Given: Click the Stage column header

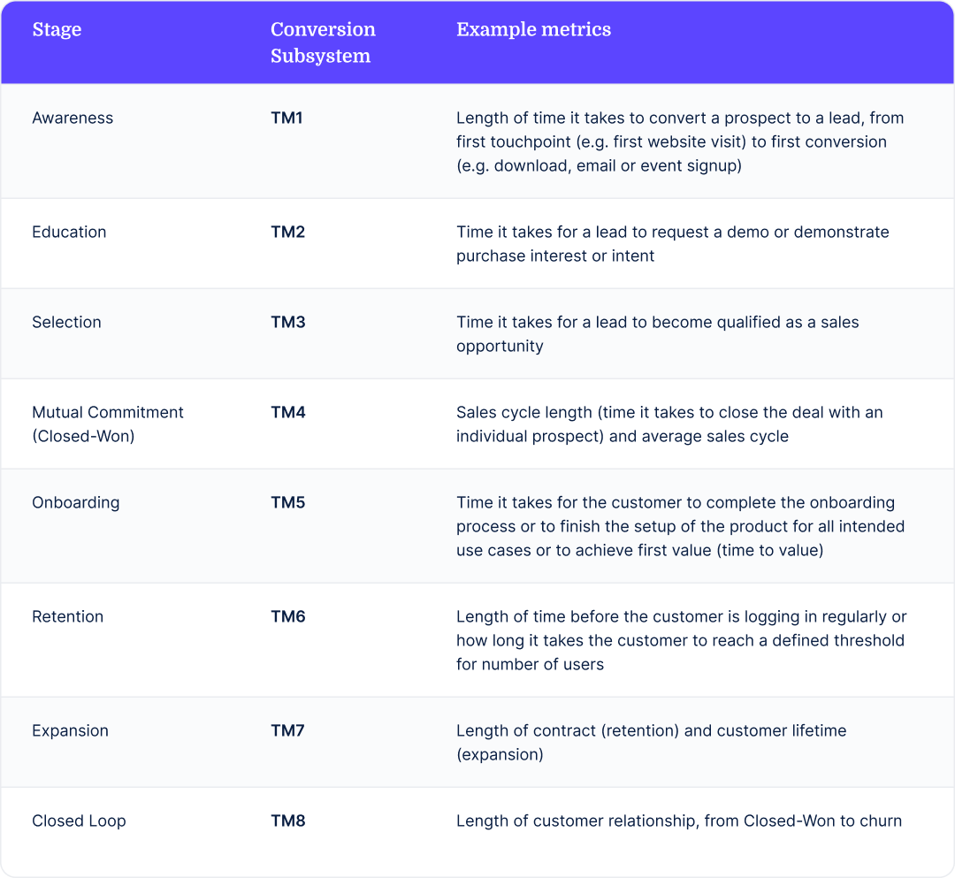Looking at the screenshot, I should [x=57, y=30].
